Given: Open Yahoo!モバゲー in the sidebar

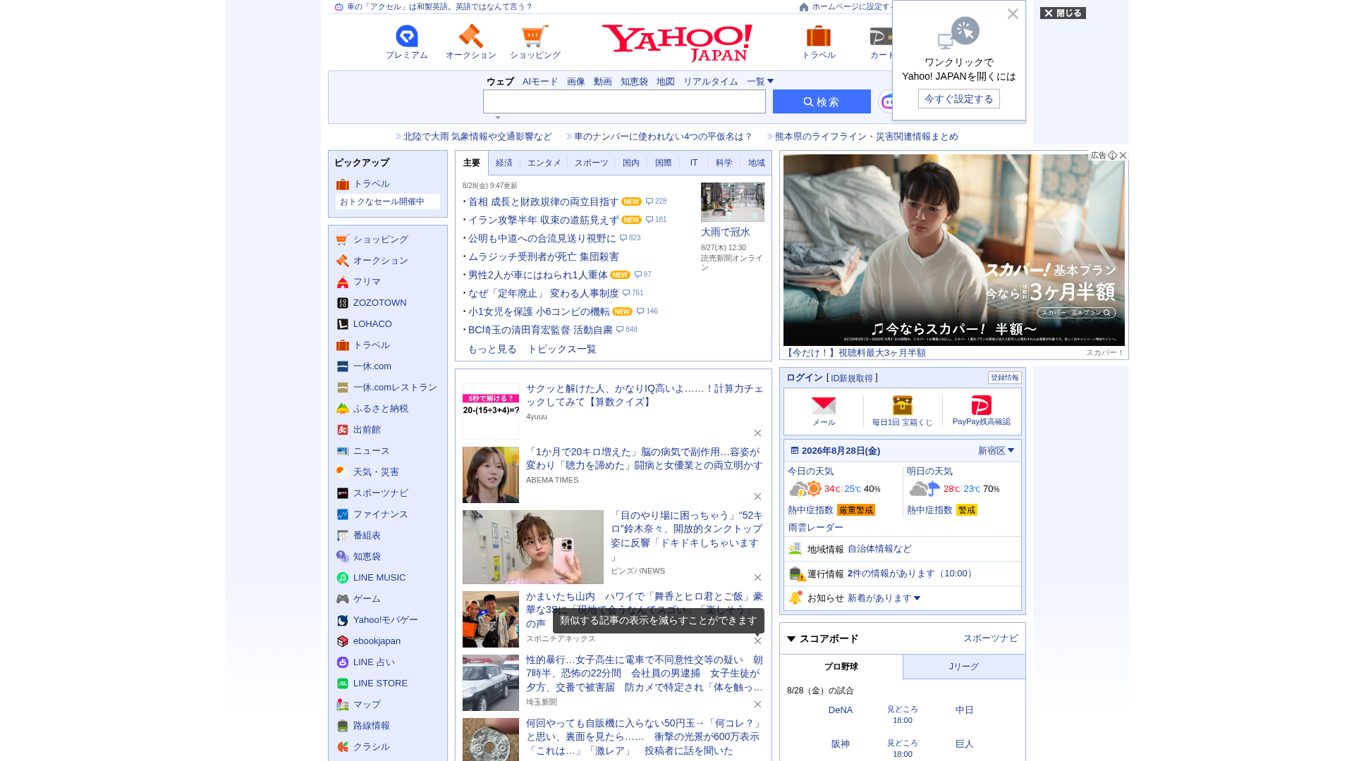Looking at the screenshot, I should (385, 620).
